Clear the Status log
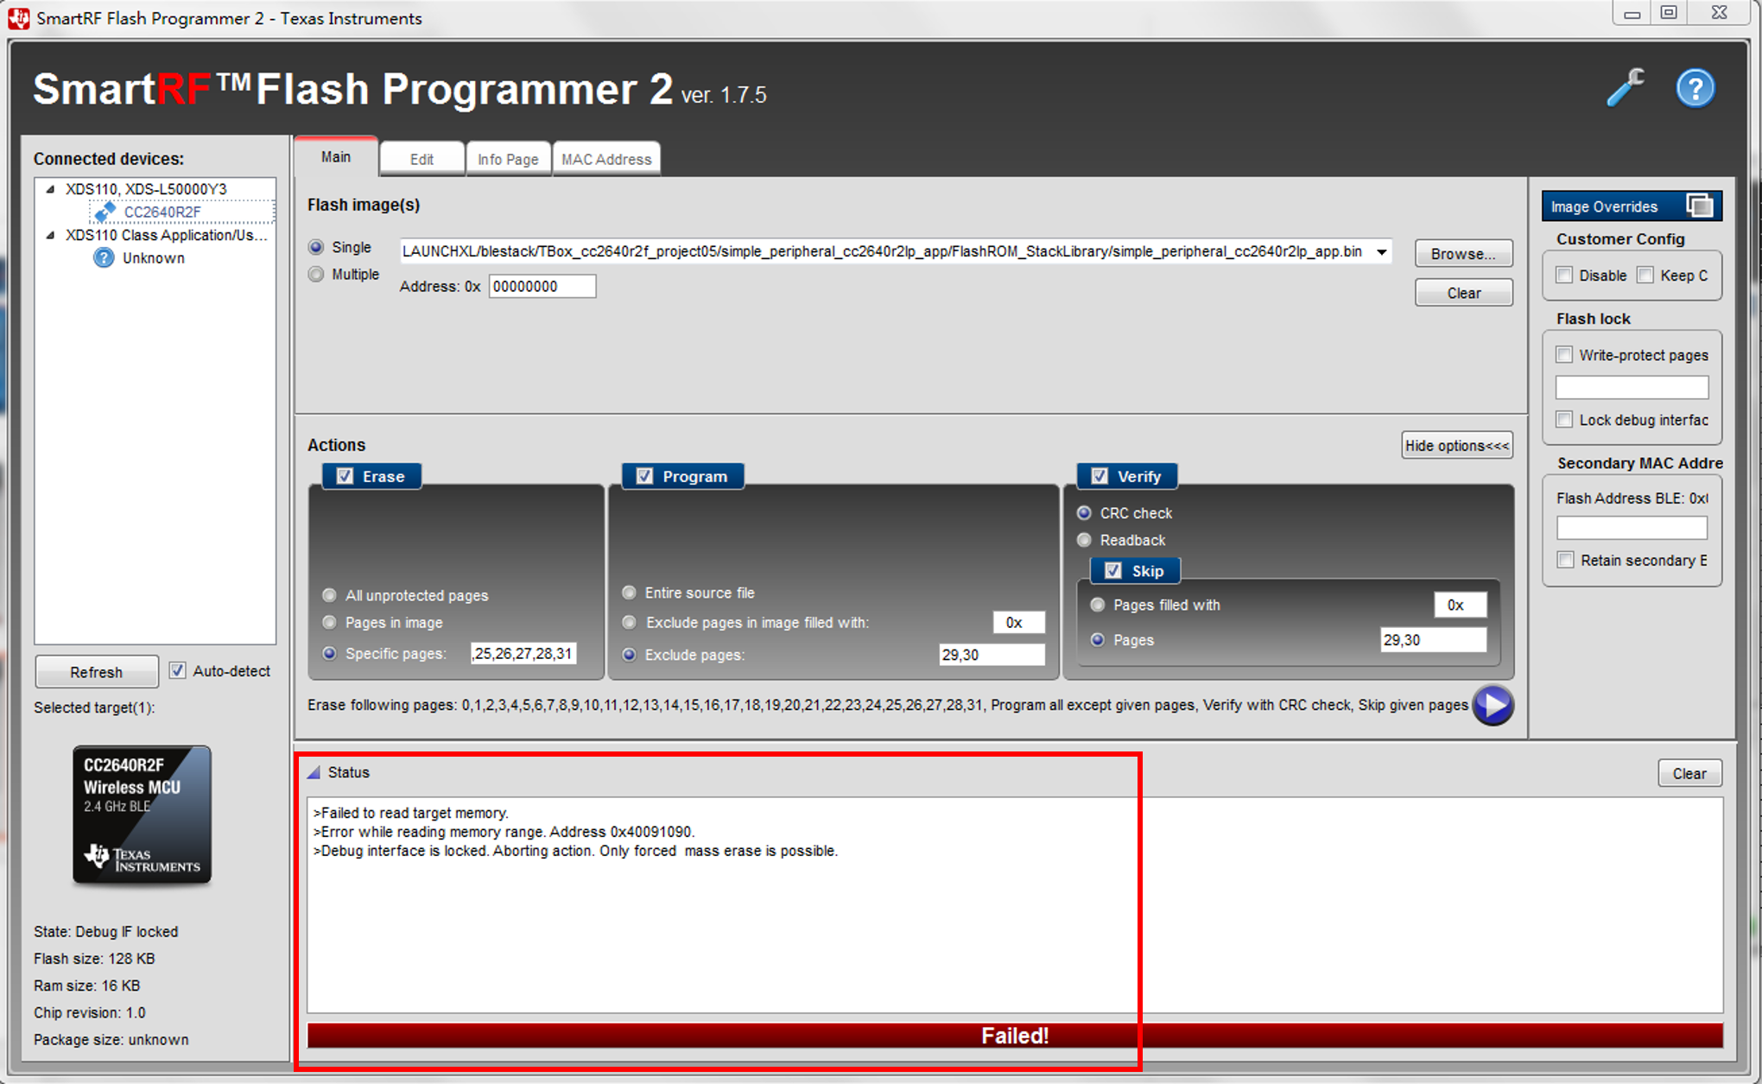 click(1689, 773)
